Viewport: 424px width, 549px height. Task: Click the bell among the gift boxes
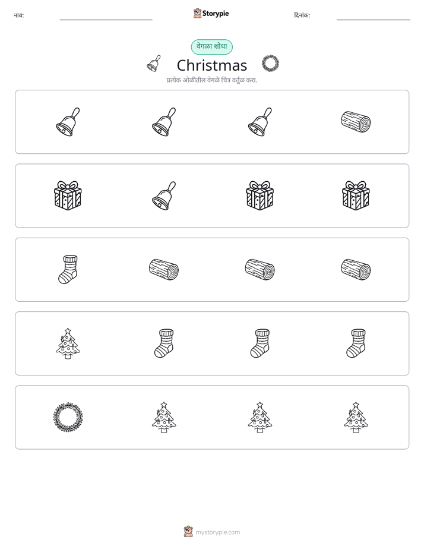tap(164, 195)
